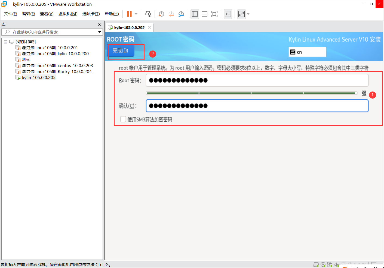Image resolution: width=384 pixels, height=268 pixels.
Task: Select the 老男孩Linux105期-10.0.0.201 VM
Action: click(x=50, y=48)
